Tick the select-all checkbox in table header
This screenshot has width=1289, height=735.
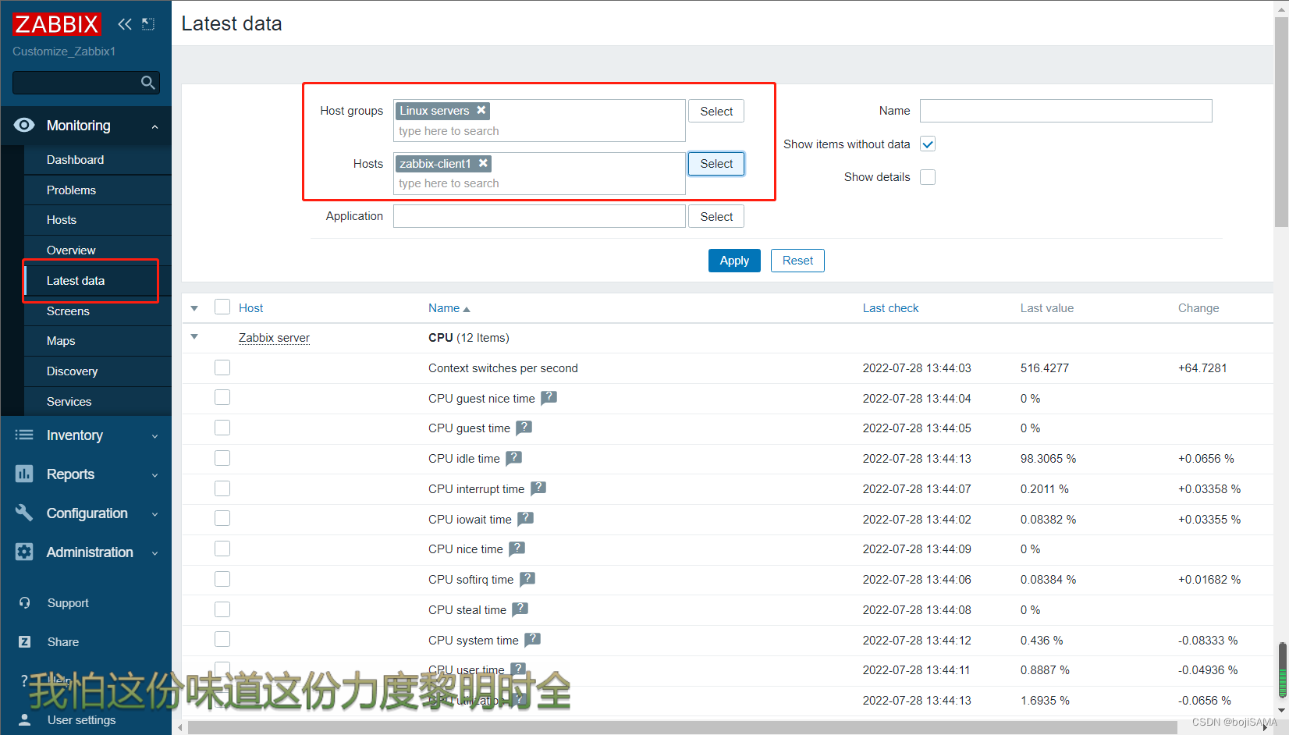222,307
